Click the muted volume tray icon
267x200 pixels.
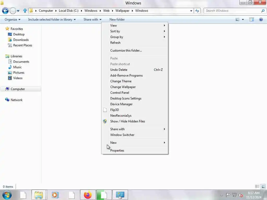pyautogui.click(x=241, y=195)
